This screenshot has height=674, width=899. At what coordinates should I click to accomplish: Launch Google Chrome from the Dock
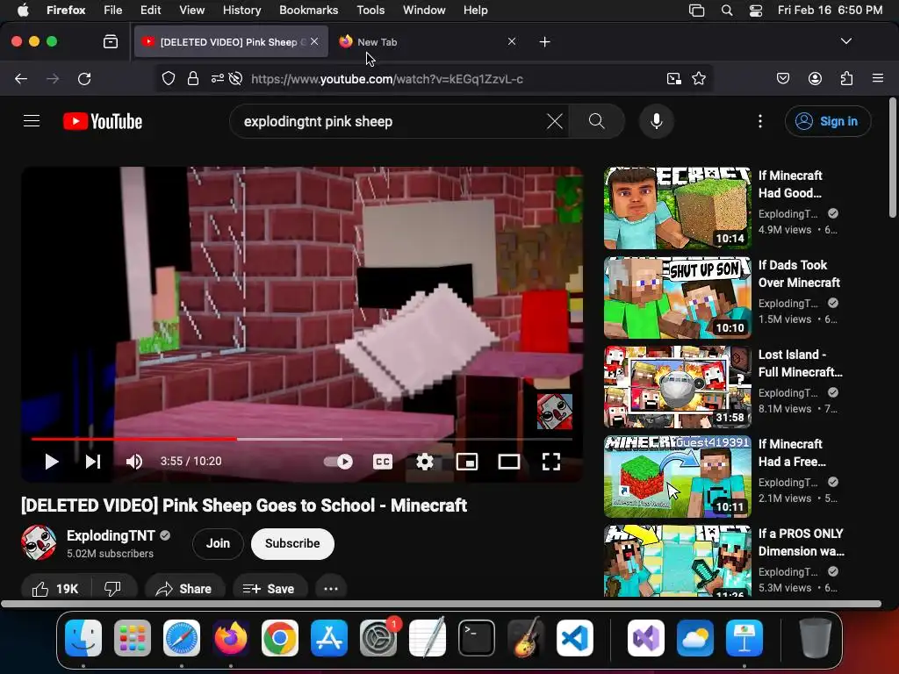coord(280,638)
